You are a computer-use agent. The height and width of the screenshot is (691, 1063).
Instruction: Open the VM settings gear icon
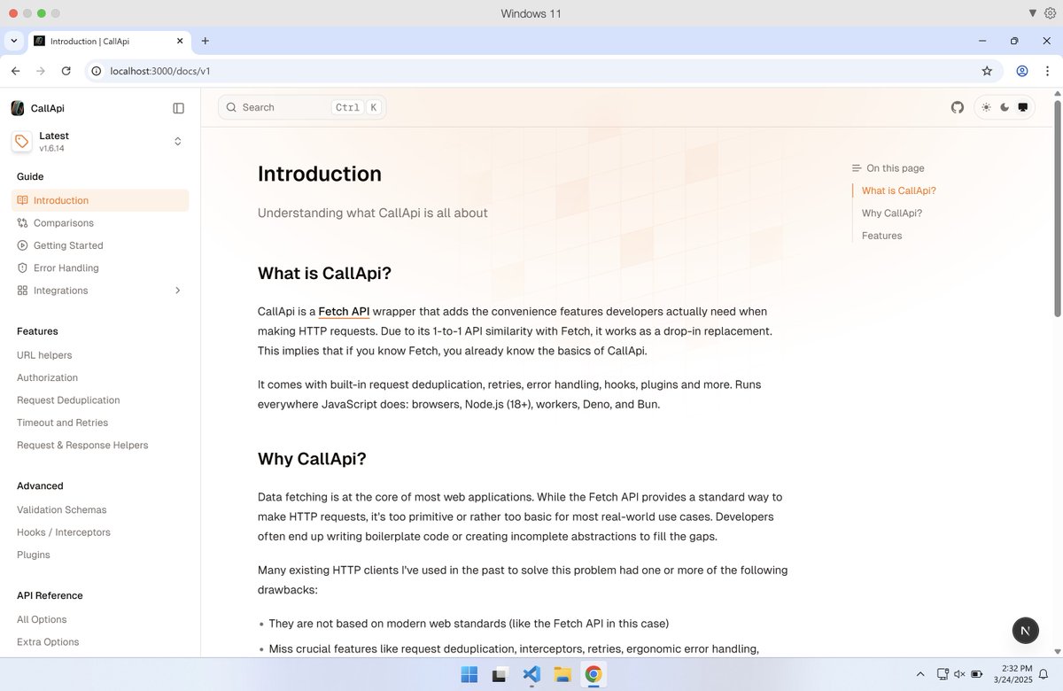coord(1050,13)
